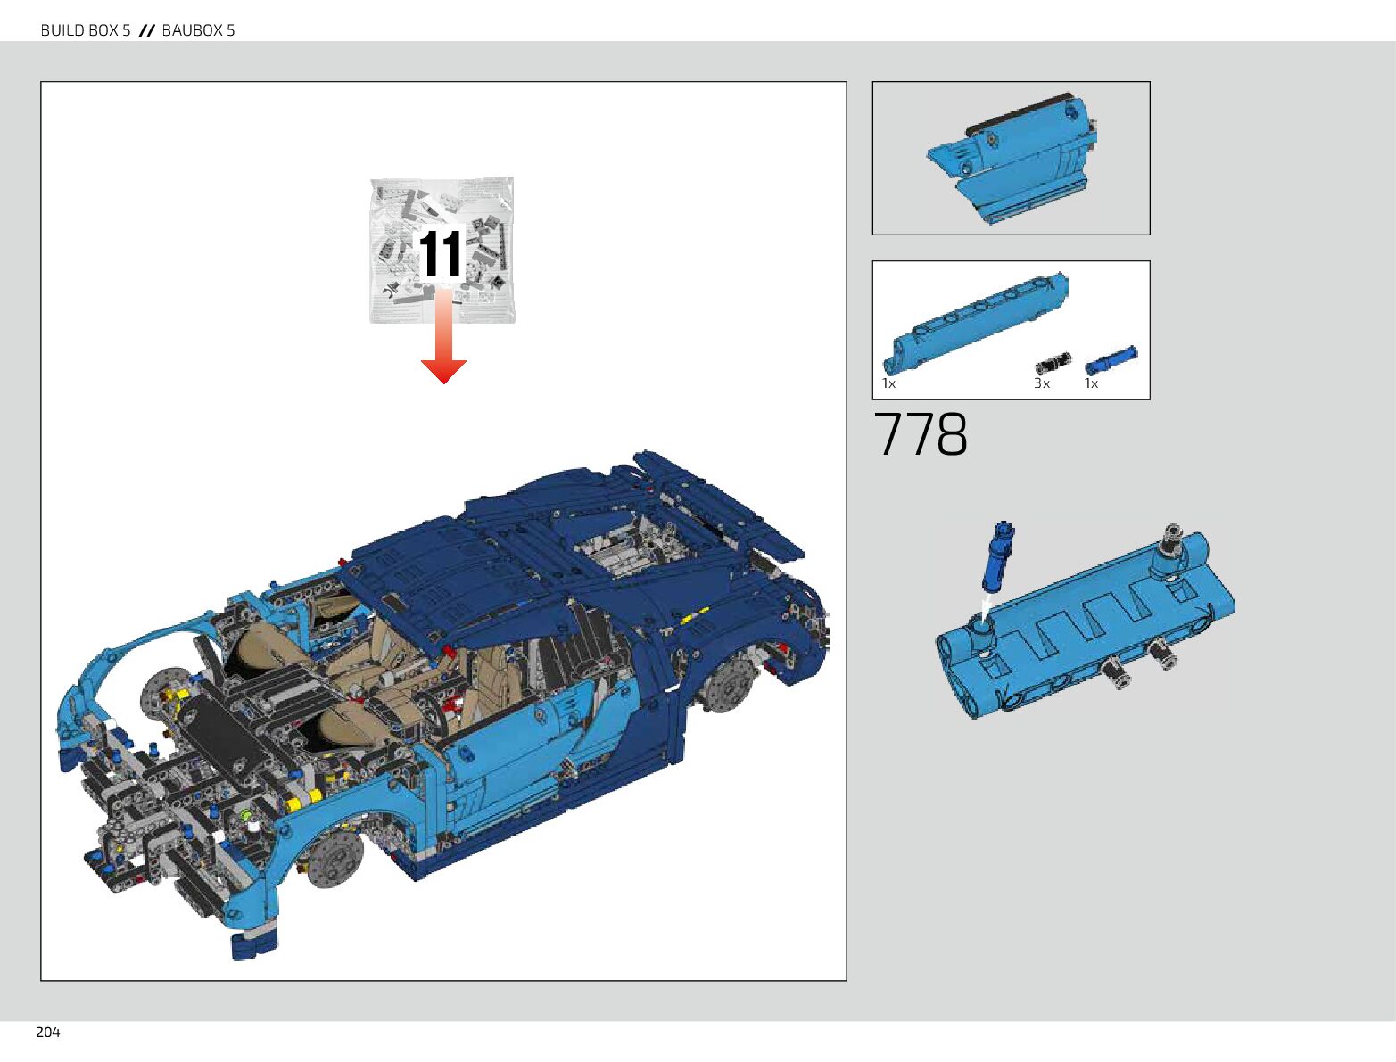Click the BAUBOX 5 header text
This screenshot has width=1396, height=1062.
(198, 30)
